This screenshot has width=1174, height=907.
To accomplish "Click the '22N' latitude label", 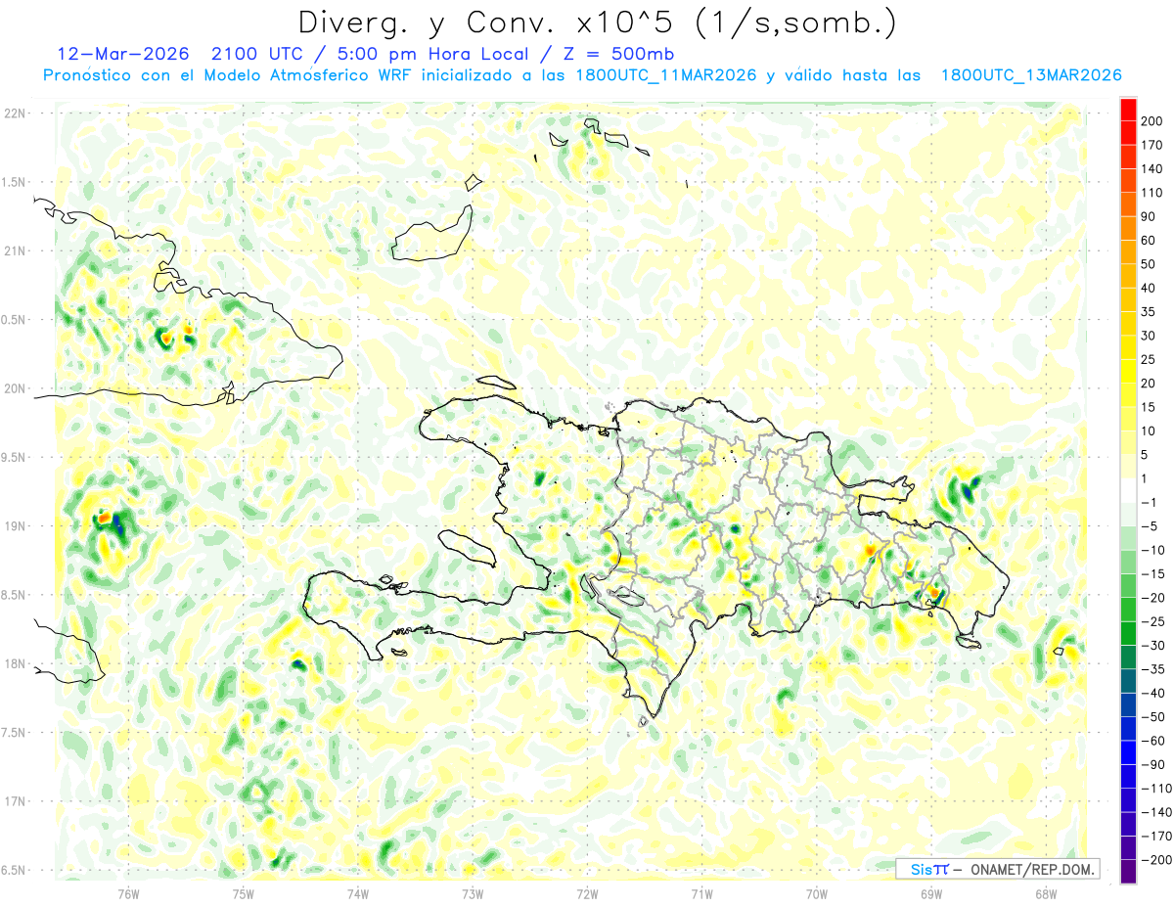I will pyautogui.click(x=14, y=113).
